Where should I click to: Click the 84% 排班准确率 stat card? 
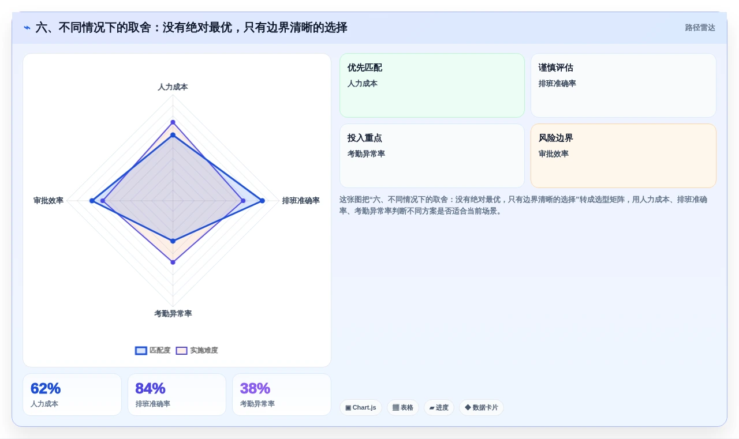pyautogui.click(x=177, y=395)
